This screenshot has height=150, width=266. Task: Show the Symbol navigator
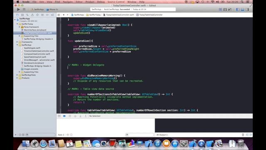[x=22, y=15]
